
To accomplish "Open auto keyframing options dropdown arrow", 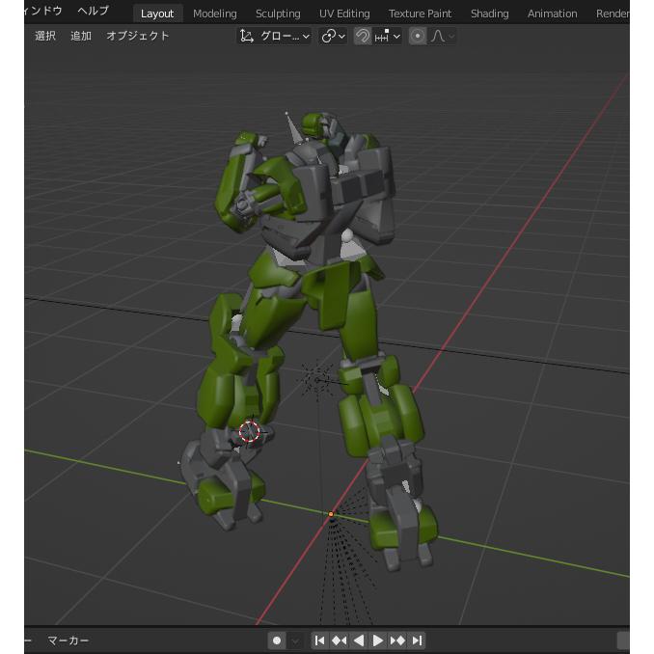I will click(x=295, y=640).
